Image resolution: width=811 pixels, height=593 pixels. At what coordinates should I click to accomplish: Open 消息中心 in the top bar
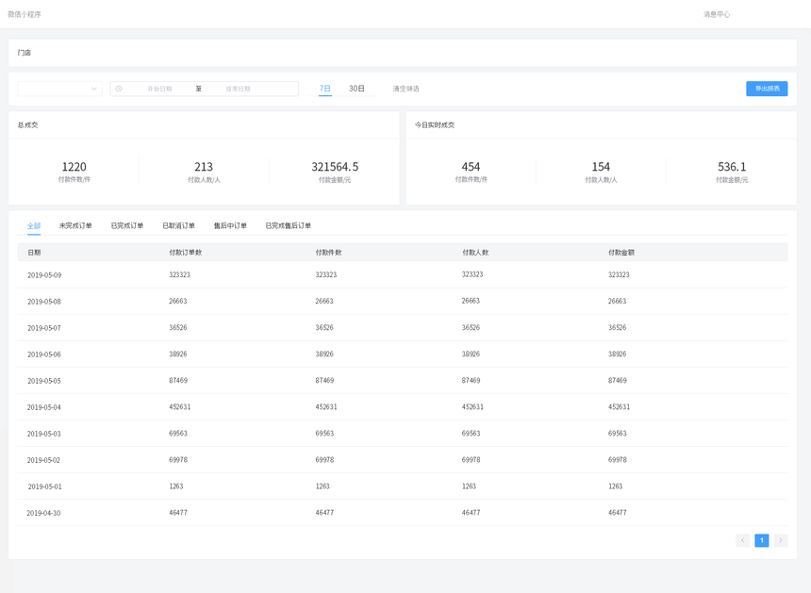tap(716, 14)
